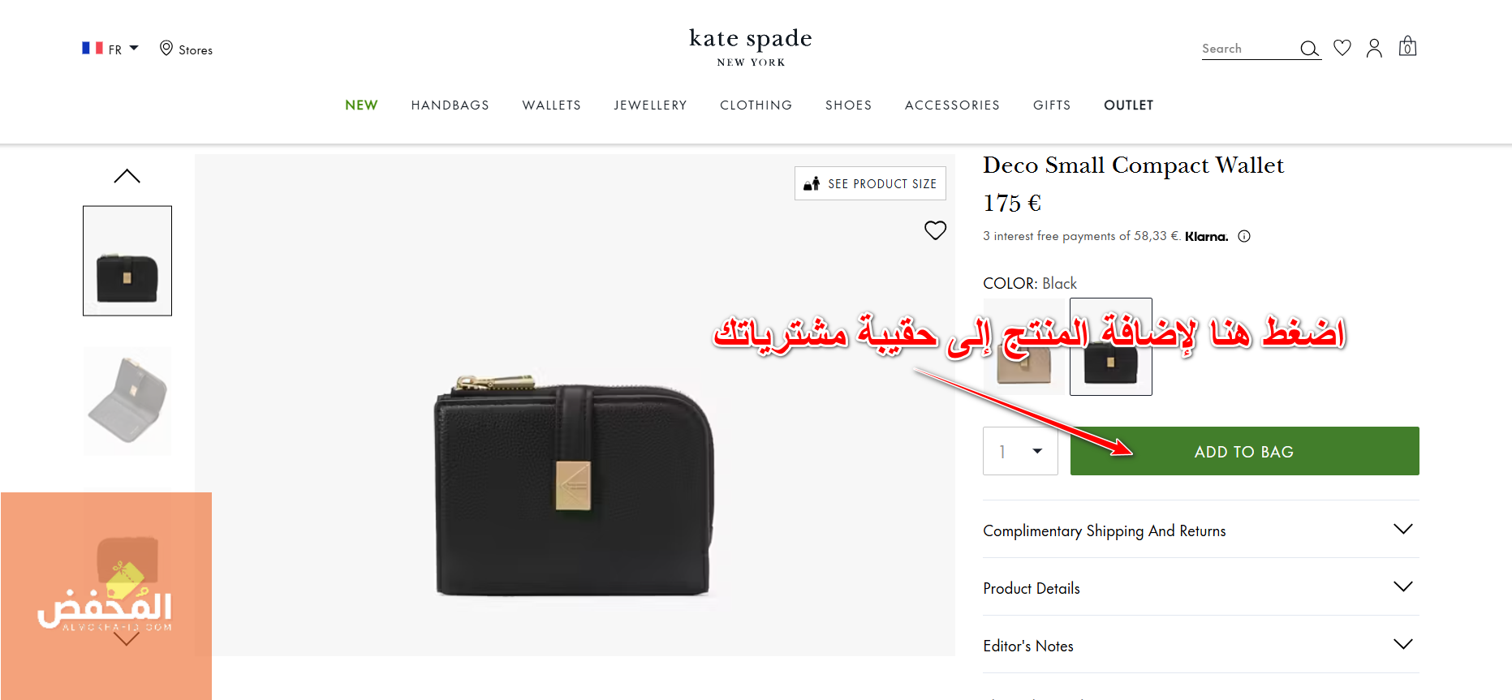The height and width of the screenshot is (700, 1512).
Task: Open the quantity dropdown
Action: (x=1020, y=451)
